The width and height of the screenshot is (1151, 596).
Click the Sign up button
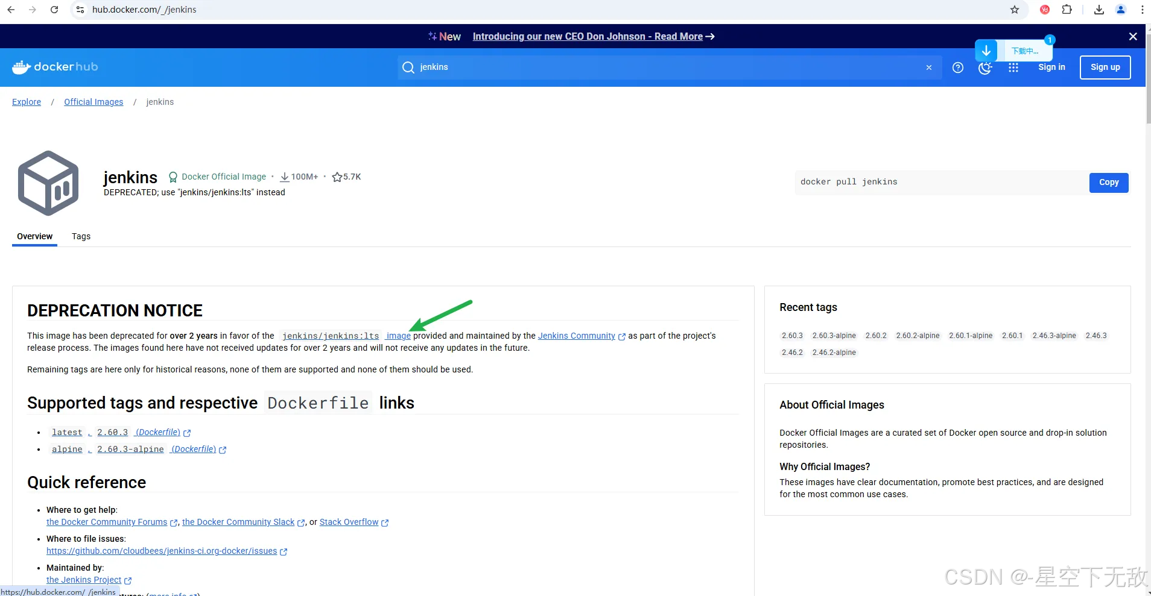1105,67
